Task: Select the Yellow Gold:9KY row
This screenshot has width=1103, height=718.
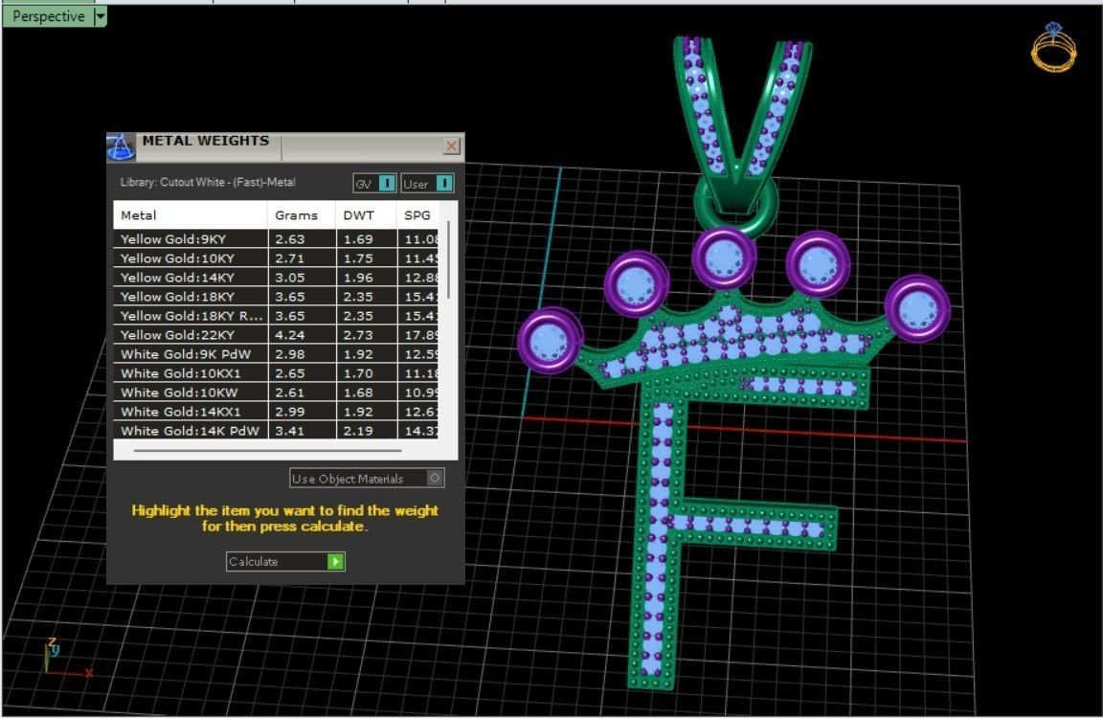Action: coord(276,239)
